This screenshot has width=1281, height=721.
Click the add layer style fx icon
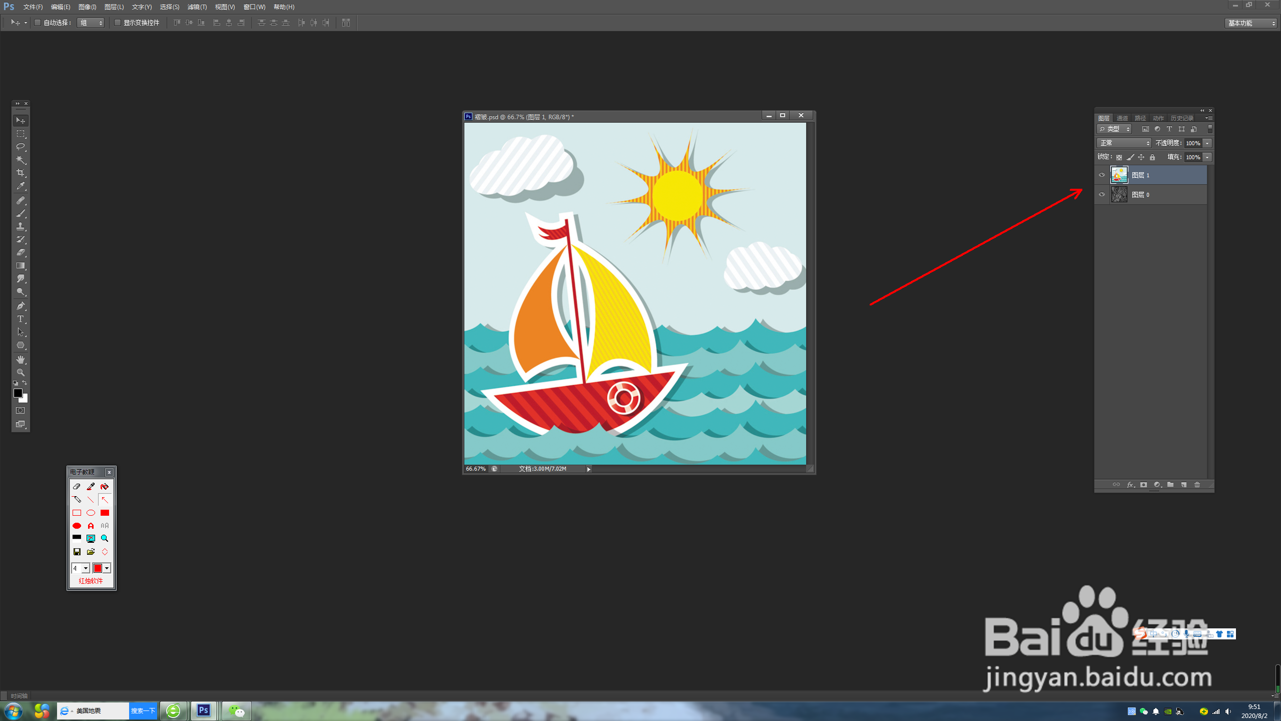coord(1130,485)
